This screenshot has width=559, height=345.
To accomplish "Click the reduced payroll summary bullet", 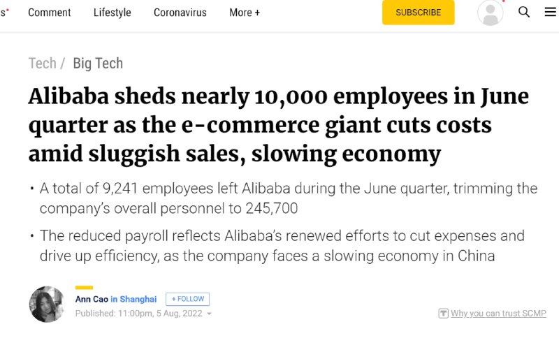I will point(282,246).
